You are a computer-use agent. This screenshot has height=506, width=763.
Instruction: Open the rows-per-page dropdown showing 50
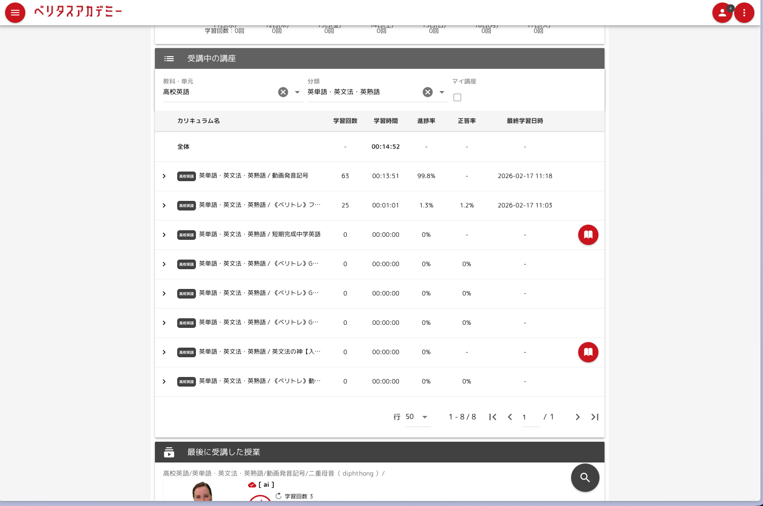[424, 417]
